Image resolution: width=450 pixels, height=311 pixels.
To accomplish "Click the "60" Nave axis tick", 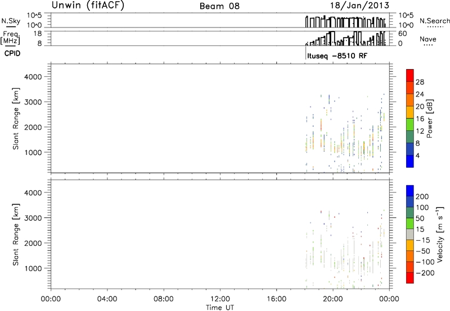I will 403,34.
